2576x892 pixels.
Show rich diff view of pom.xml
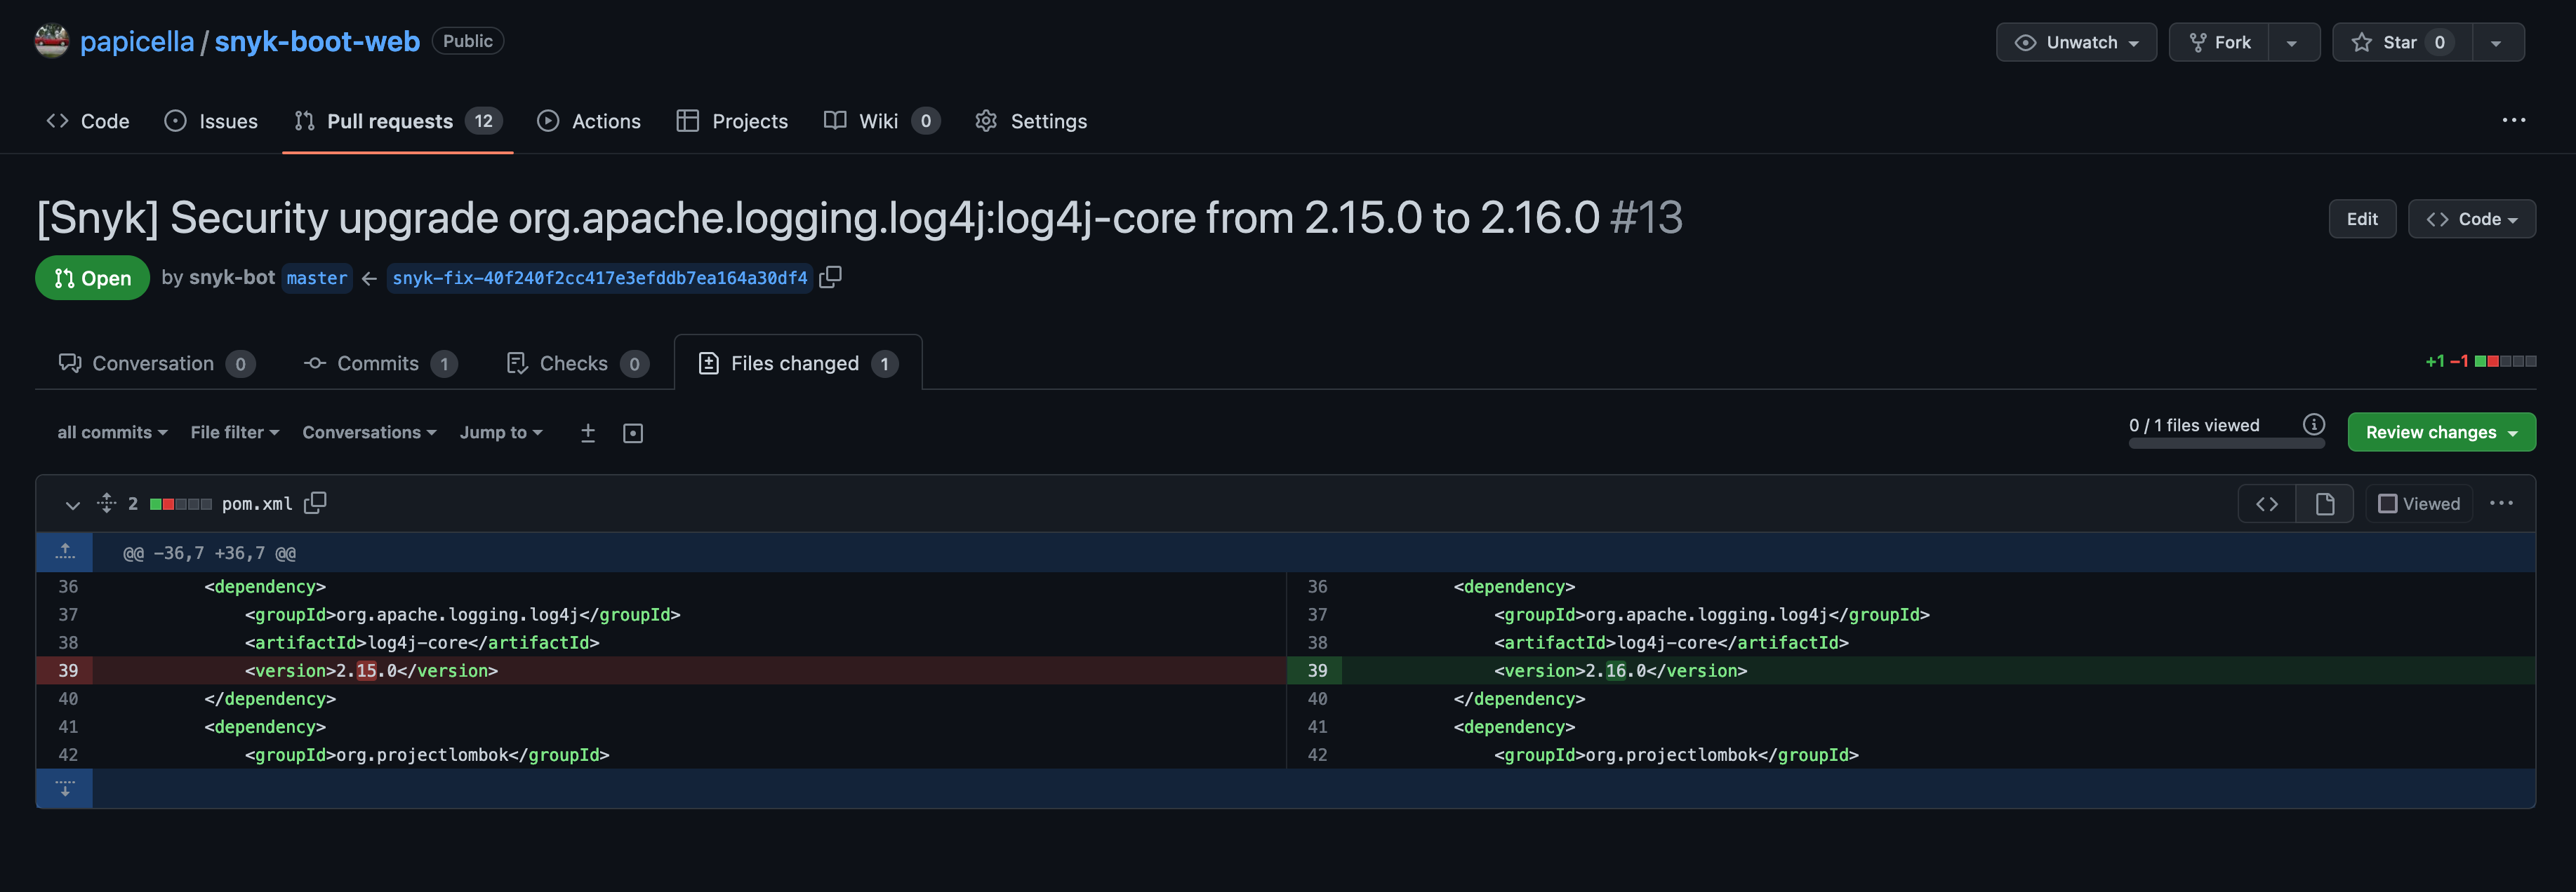pos(2324,504)
